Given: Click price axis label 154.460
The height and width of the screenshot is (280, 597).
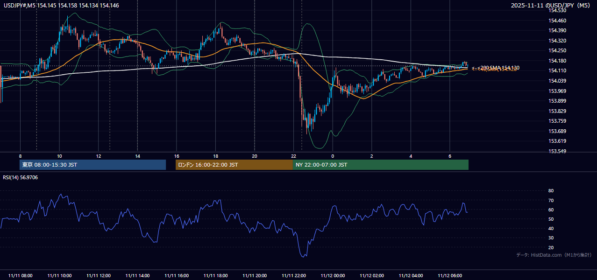Looking at the screenshot, I should (557, 21).
